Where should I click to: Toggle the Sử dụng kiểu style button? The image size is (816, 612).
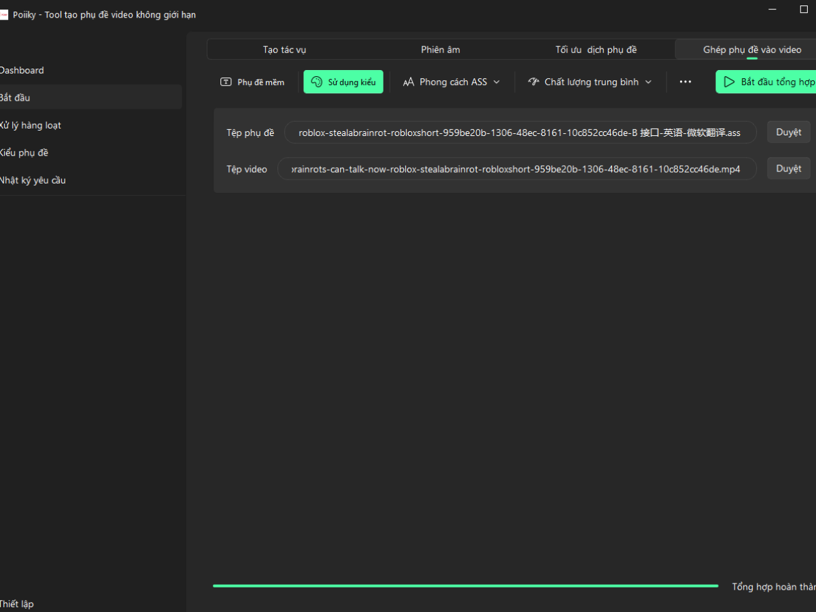[x=343, y=82]
